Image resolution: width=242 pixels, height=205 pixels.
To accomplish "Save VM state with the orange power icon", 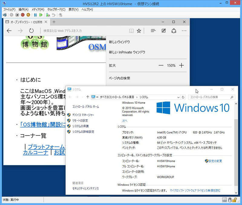I will point(28,15).
